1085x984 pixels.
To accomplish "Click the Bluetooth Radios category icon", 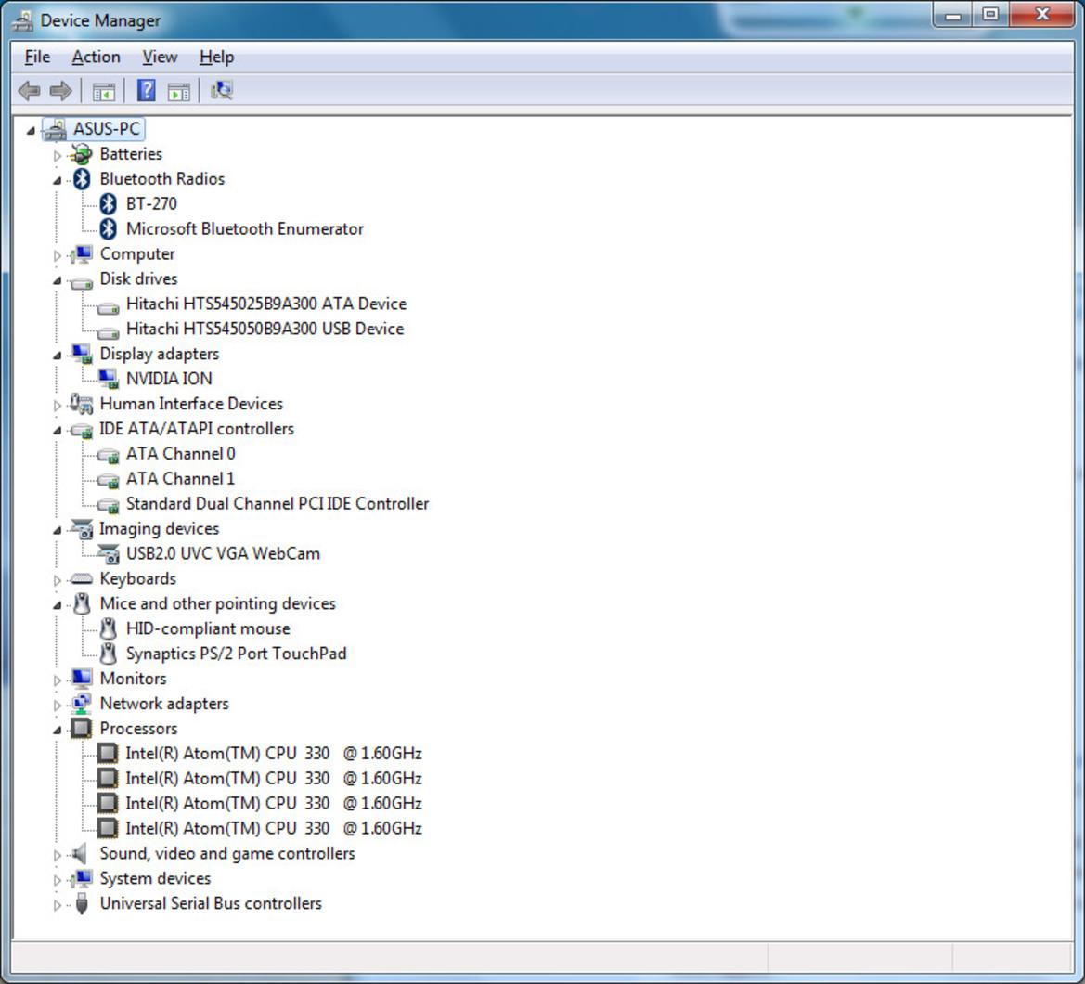I will pyautogui.click(x=83, y=178).
